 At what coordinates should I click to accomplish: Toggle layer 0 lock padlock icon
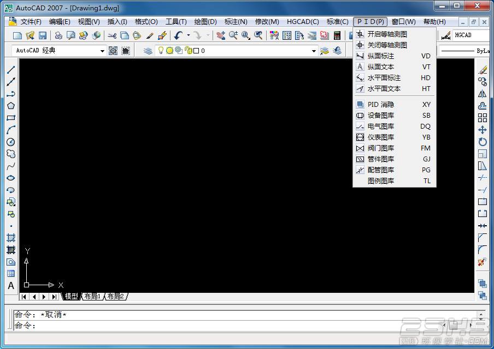[188, 50]
